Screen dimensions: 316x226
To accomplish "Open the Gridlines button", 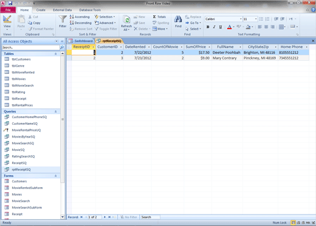I will [x=282, y=27].
